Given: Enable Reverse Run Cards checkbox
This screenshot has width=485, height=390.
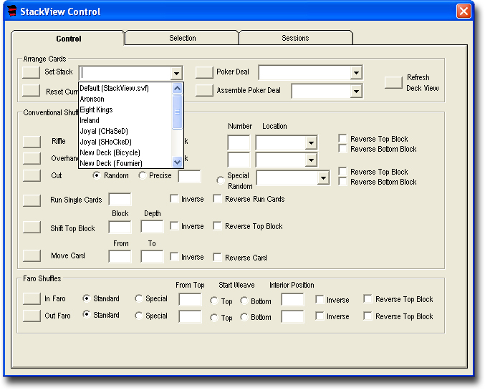Looking at the screenshot, I should click(x=218, y=199).
